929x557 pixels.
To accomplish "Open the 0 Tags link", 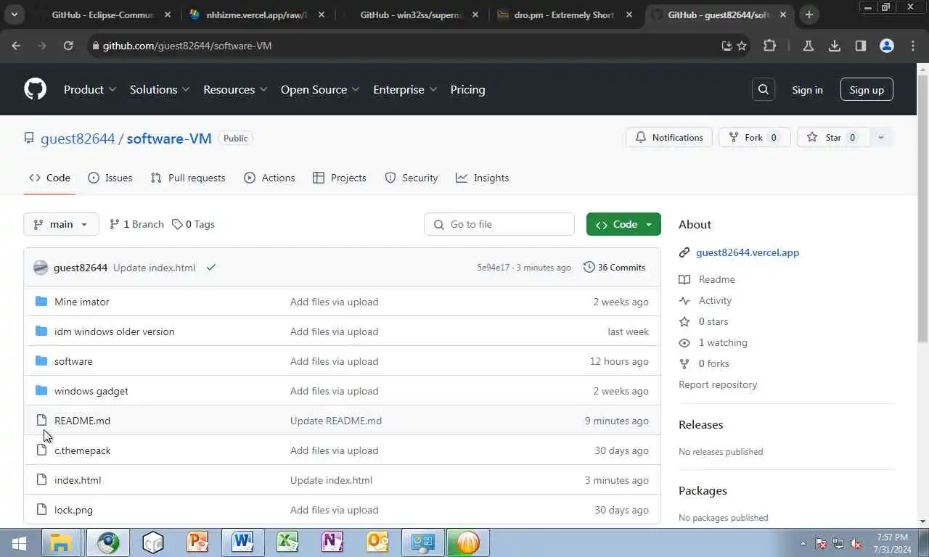I will [193, 224].
